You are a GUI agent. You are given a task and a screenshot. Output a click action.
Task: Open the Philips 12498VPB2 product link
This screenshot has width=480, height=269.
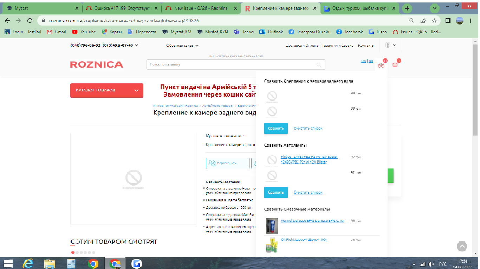(x=309, y=159)
